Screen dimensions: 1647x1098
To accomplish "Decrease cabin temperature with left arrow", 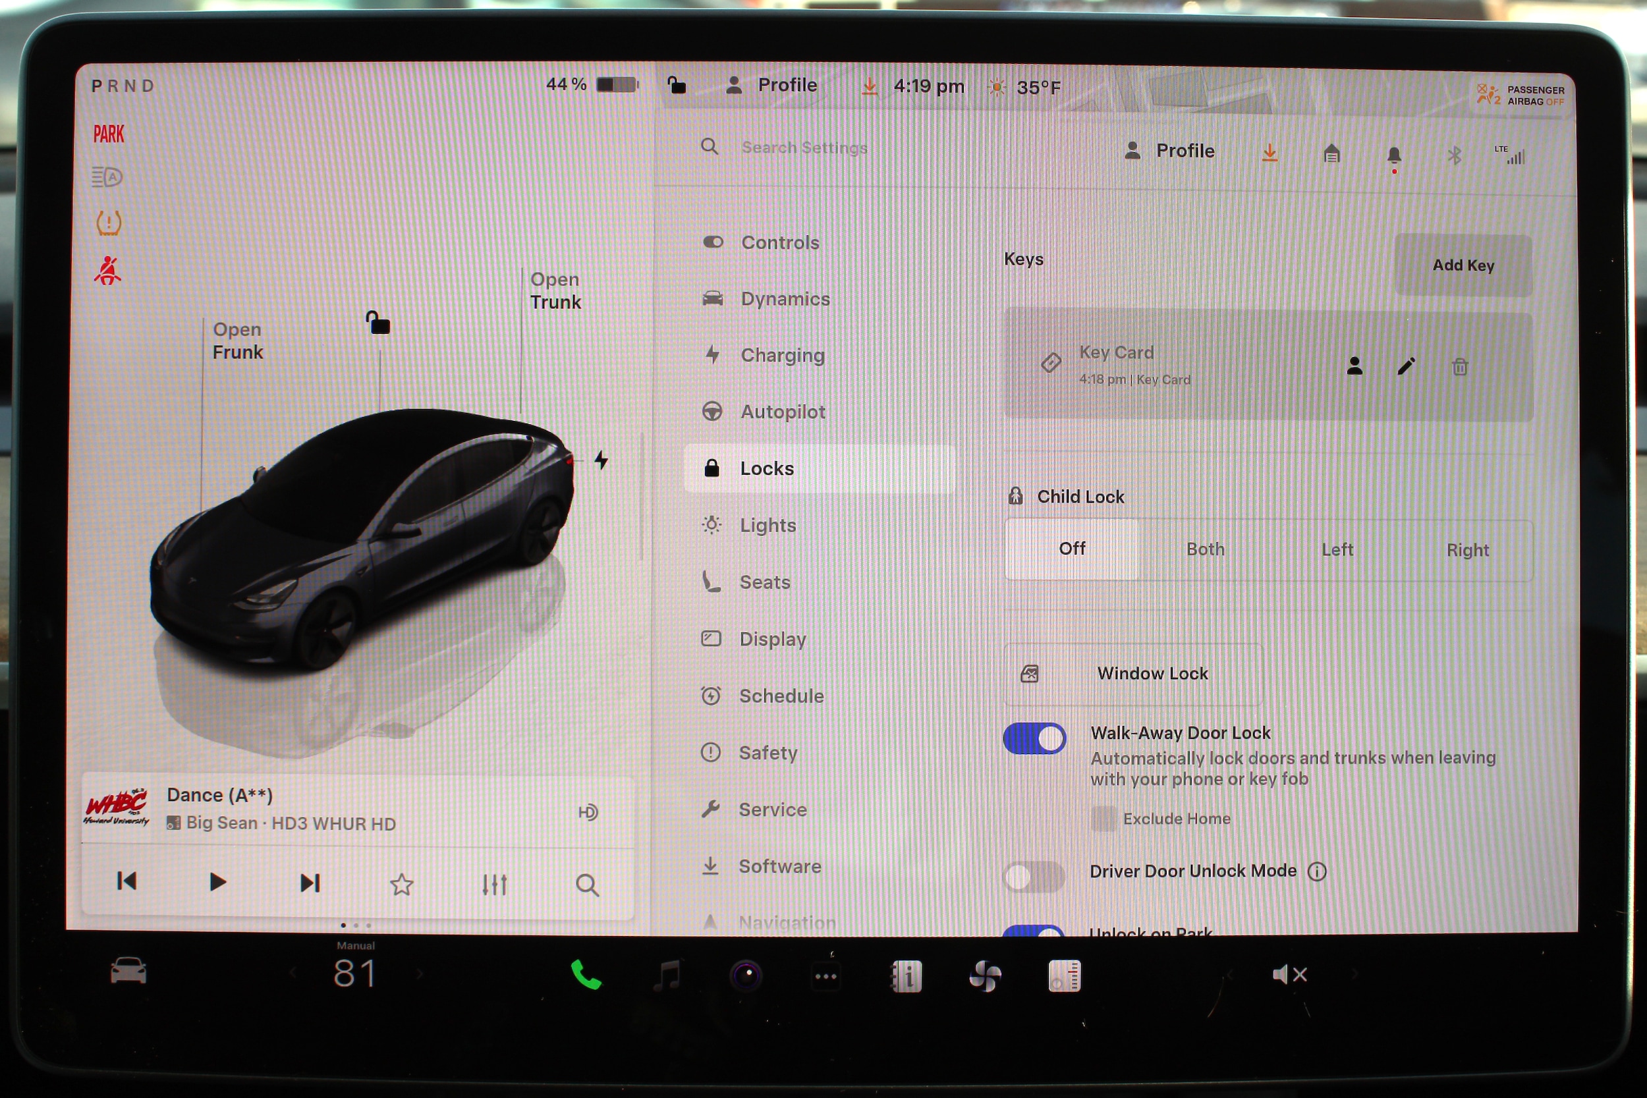I will [x=293, y=974].
